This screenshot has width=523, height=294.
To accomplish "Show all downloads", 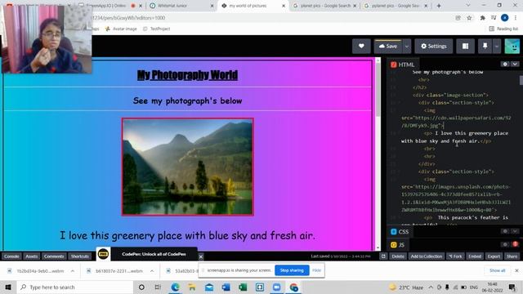I will 498,270.
